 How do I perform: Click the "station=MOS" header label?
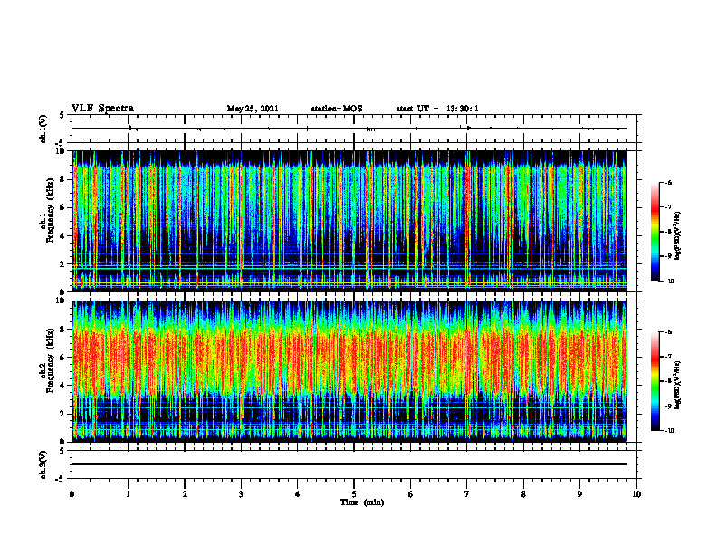click(337, 109)
